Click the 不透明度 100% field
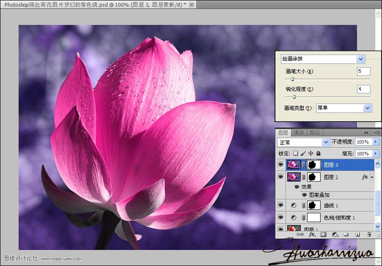This screenshot has width=382, height=266. (364, 142)
